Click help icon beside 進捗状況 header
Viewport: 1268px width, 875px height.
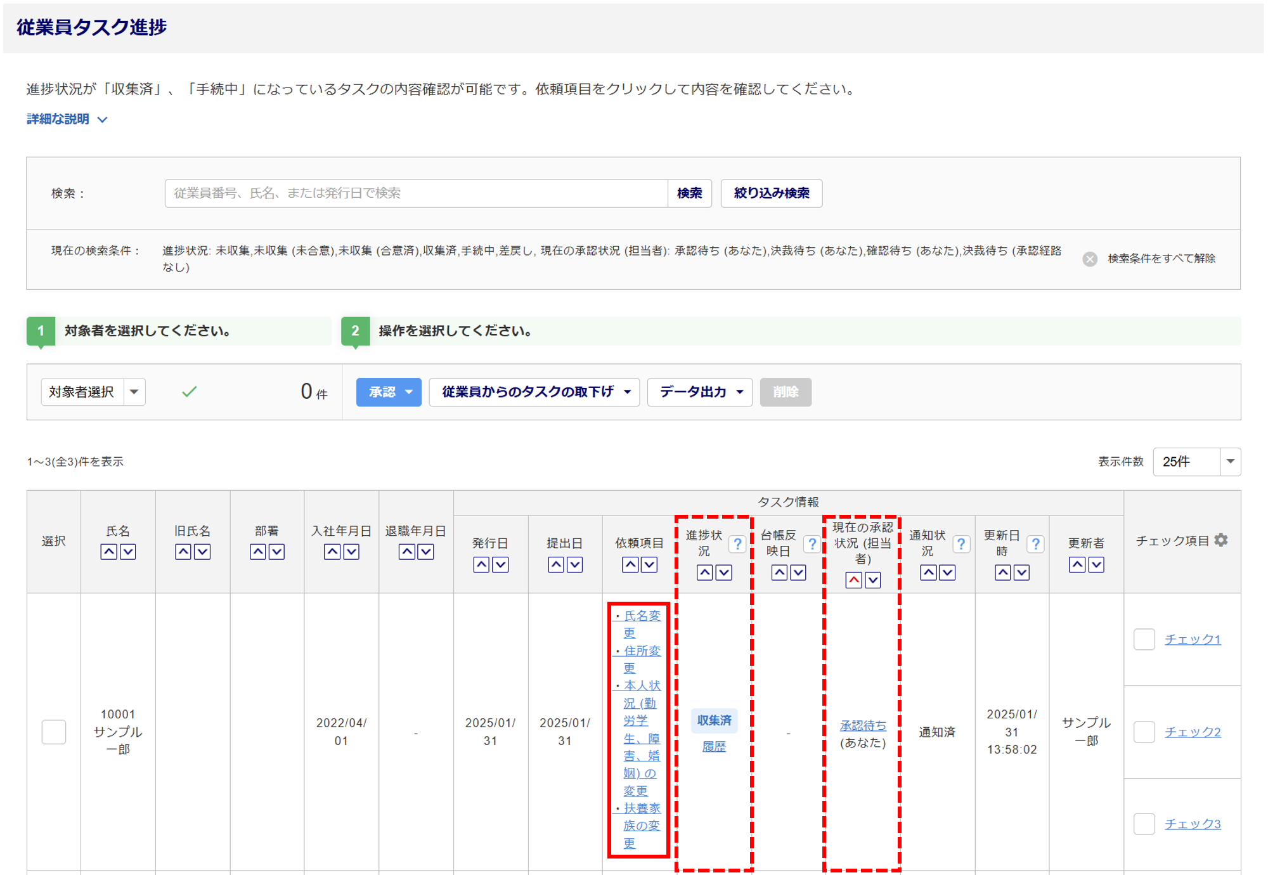pos(737,544)
